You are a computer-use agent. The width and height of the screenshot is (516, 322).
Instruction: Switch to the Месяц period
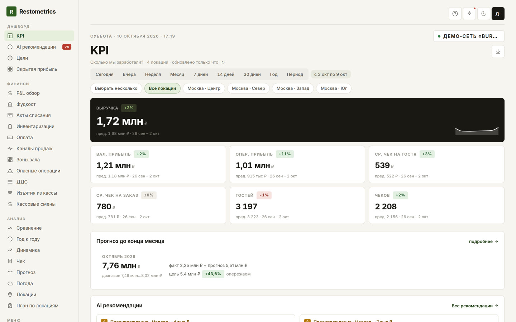click(x=177, y=74)
